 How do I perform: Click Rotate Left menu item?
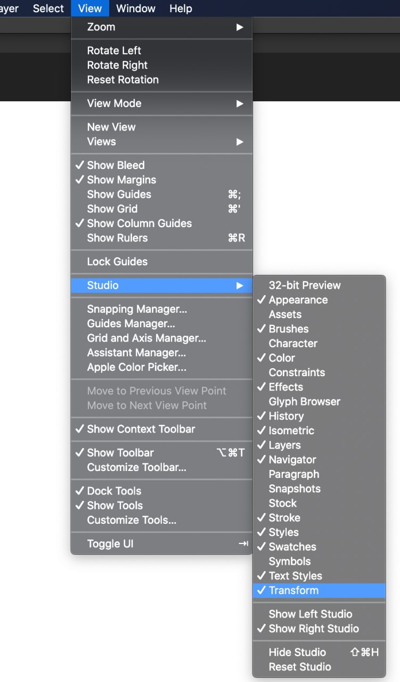click(x=114, y=51)
